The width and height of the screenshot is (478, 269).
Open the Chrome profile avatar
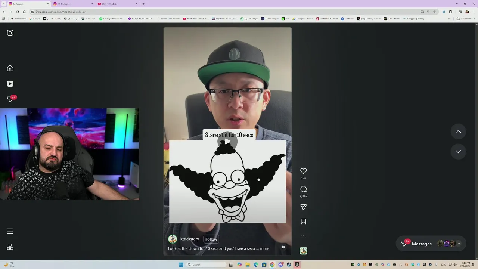point(467,12)
